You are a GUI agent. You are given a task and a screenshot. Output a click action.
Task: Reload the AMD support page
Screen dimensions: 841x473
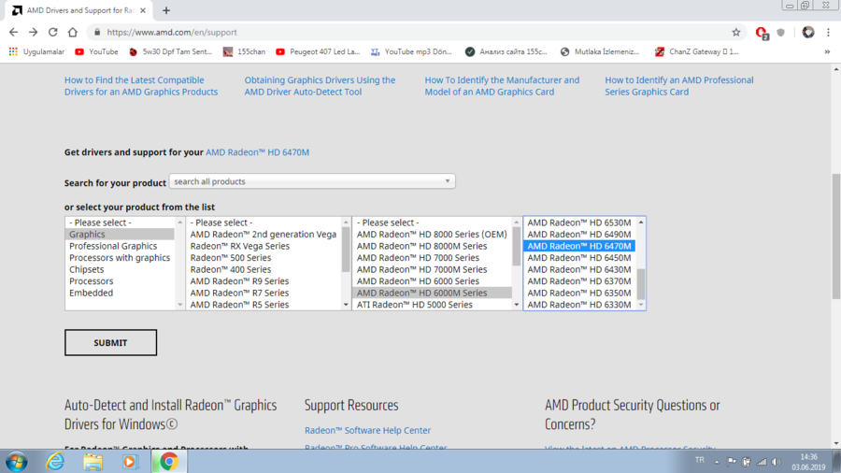click(52, 32)
